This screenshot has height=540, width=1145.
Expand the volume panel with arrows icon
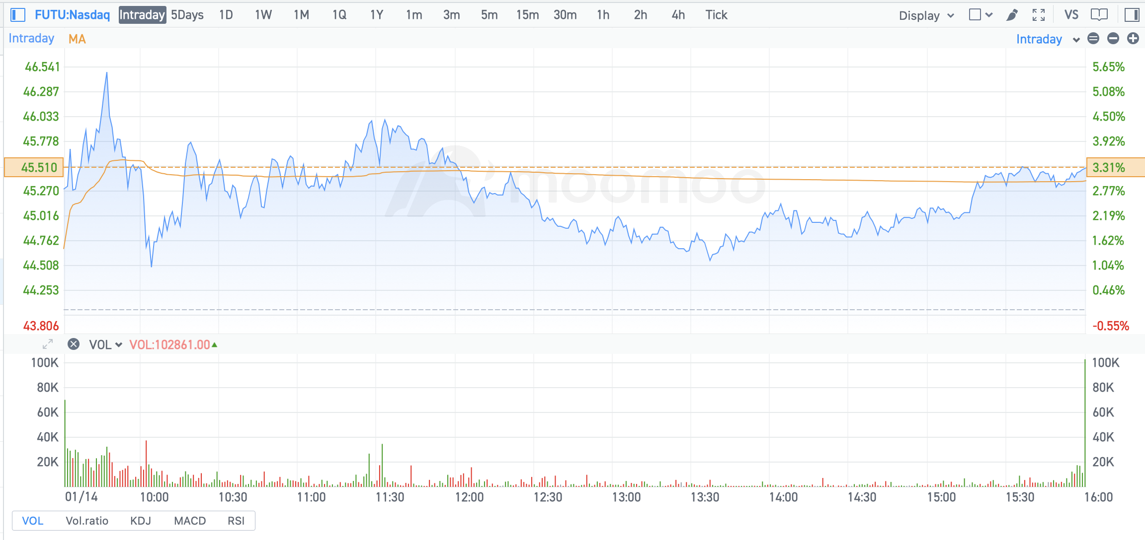48,344
